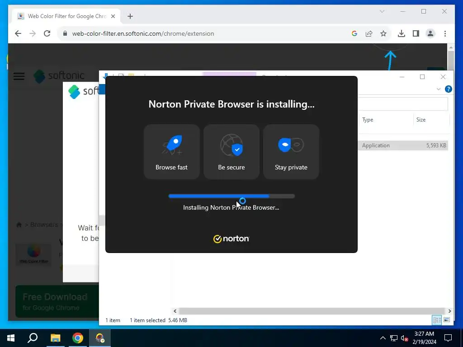Click the horizontal scrollbar in Explorer

coord(312,311)
